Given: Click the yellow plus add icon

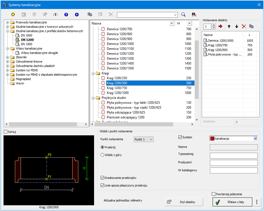Looking at the screenshot, I should (x=13, y=15).
